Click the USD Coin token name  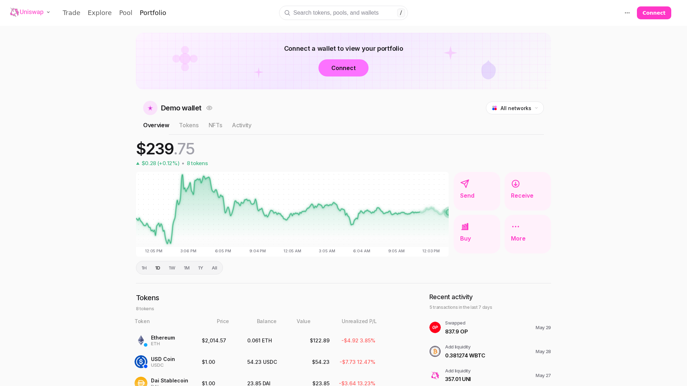pyautogui.click(x=163, y=359)
